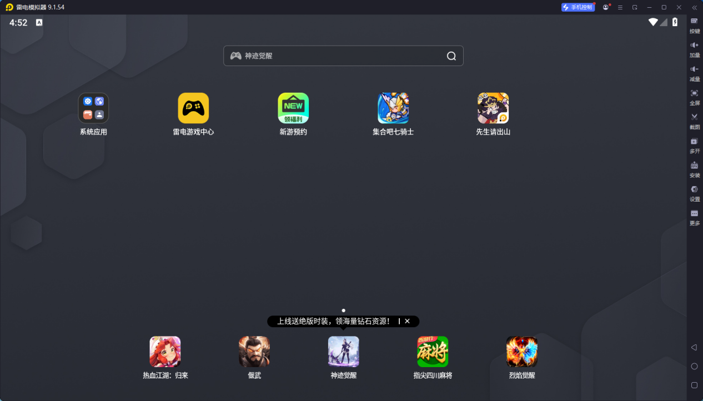Open 指尖四川麻将 in the dock
The height and width of the screenshot is (401, 703).
click(433, 352)
